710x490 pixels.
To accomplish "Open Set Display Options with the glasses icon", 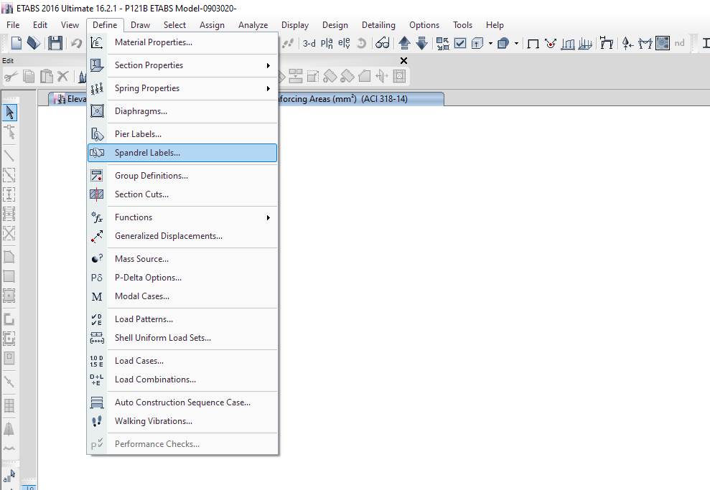I will tap(383, 43).
